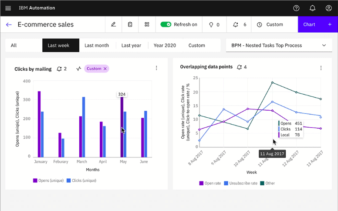Click green line point at 13 Aug 2017
This screenshot has height=211, width=338.
(x=321, y=99)
